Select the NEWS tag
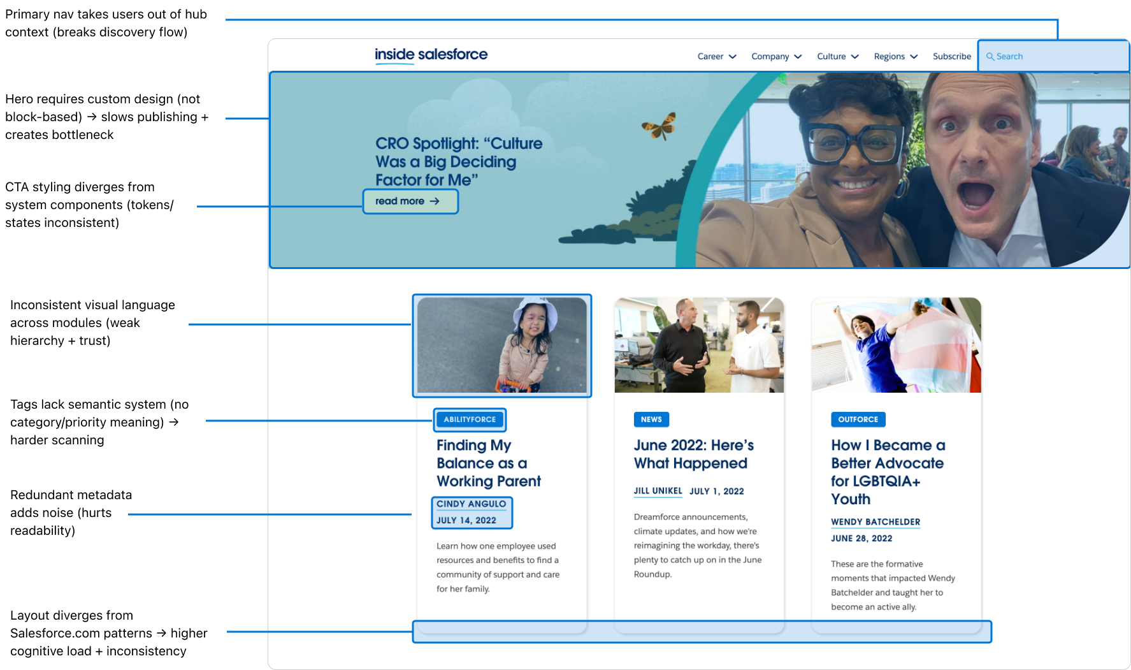This screenshot has width=1131, height=670. (651, 419)
